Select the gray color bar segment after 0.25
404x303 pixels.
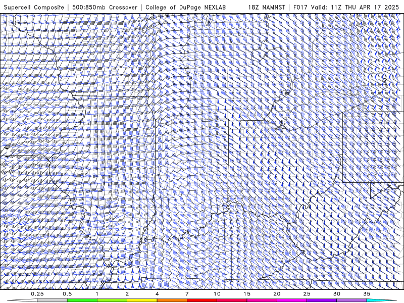(52, 300)
